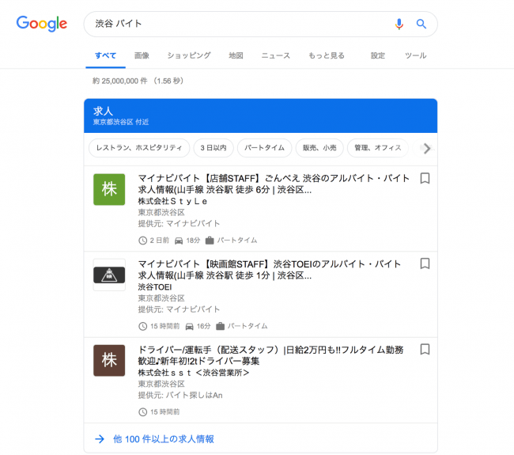Viewport: 514px width, 455px height.
Task: Select the すべて tab
Action: click(105, 55)
